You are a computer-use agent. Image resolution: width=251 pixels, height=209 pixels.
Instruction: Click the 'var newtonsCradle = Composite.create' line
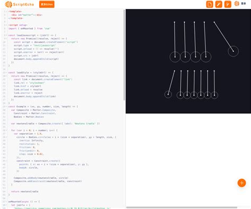click(x=55, y=123)
